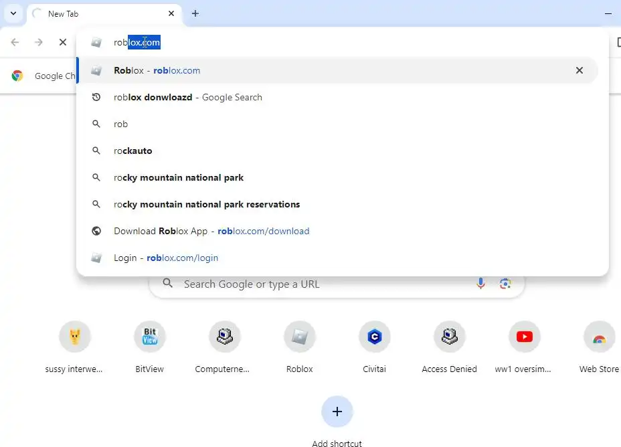Go back with the back arrow
The image size is (621, 447).
pyautogui.click(x=15, y=42)
